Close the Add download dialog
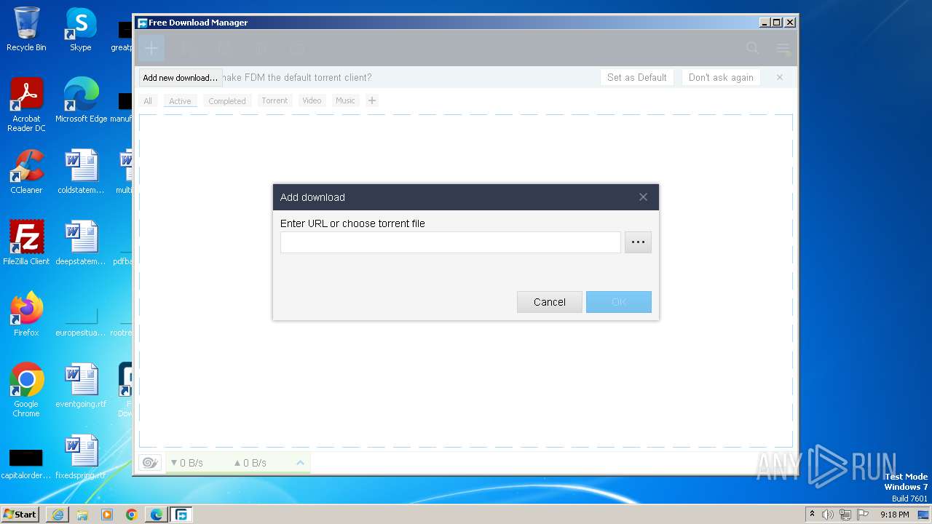Image resolution: width=932 pixels, height=524 pixels. (643, 197)
